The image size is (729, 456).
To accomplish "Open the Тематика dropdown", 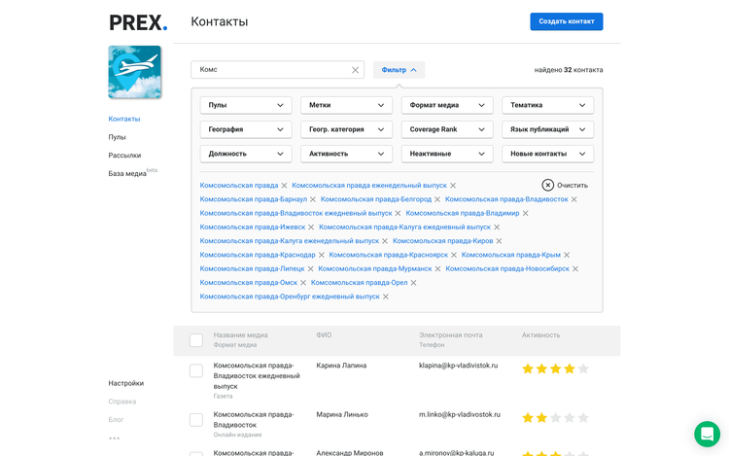I will (x=547, y=105).
